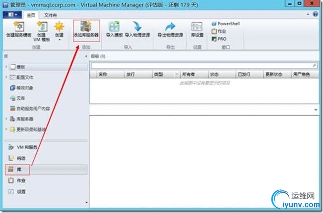Image resolution: width=323 pixels, height=213 pixels.
Task: Select the 云库 tree node
Action: pyautogui.click(x=17, y=98)
